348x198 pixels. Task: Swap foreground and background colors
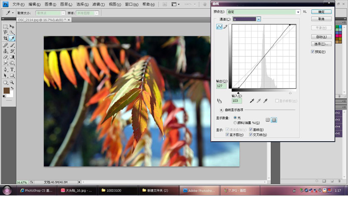[12, 88]
